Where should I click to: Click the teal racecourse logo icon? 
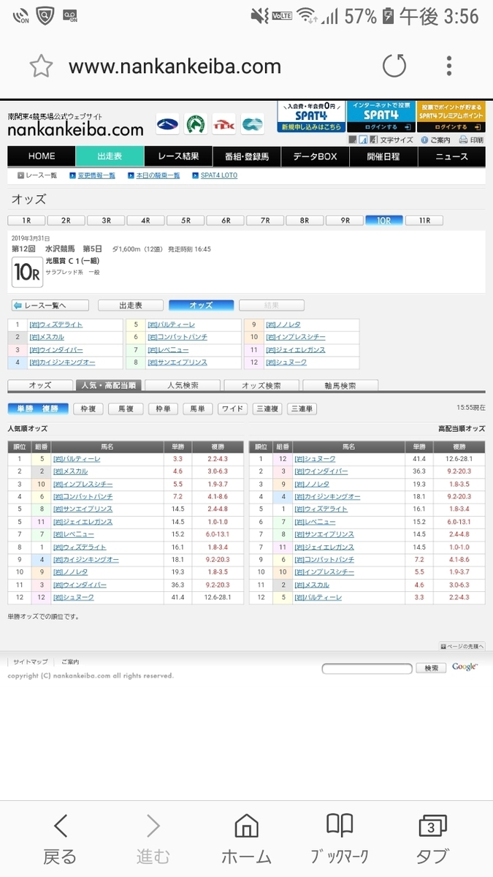tap(253, 124)
